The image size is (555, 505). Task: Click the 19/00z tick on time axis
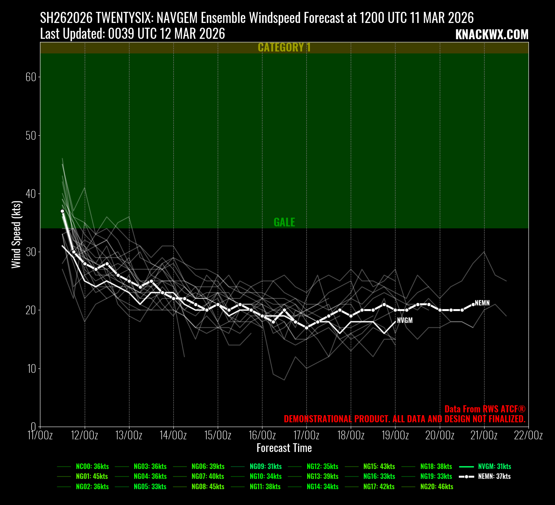[395, 435]
